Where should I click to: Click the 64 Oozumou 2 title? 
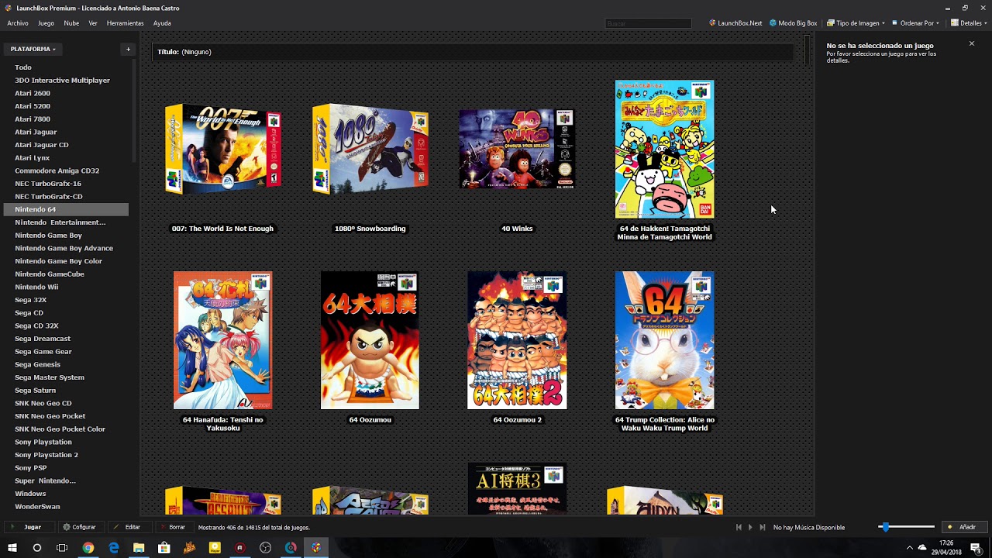click(517, 420)
